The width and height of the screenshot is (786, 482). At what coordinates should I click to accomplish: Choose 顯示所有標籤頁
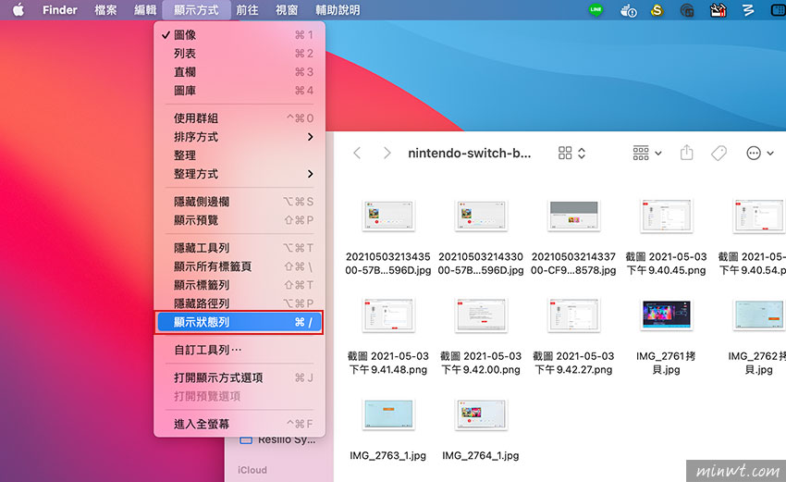(x=239, y=266)
